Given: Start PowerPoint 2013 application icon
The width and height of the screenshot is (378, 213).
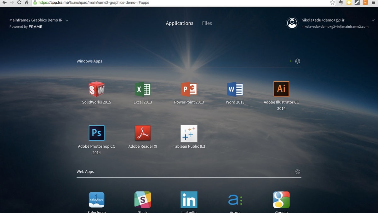Looking at the screenshot, I should point(189,89).
